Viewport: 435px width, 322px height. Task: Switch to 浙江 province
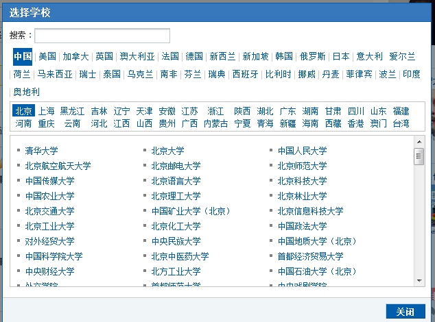215,111
